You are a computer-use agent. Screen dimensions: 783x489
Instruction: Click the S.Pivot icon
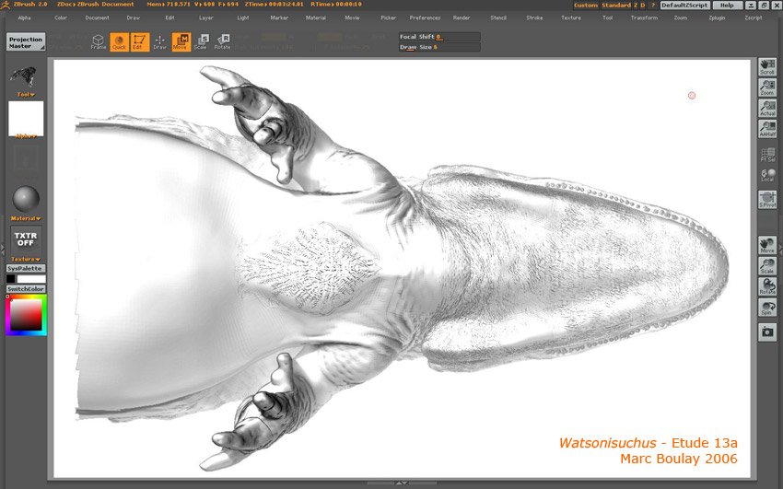[x=767, y=200]
